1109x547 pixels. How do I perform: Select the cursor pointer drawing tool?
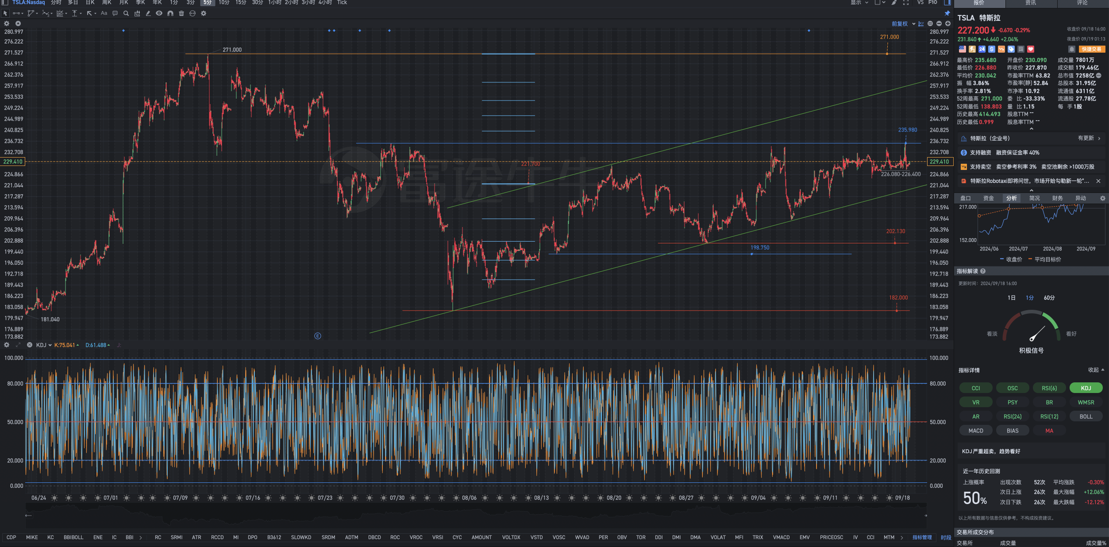click(5, 13)
